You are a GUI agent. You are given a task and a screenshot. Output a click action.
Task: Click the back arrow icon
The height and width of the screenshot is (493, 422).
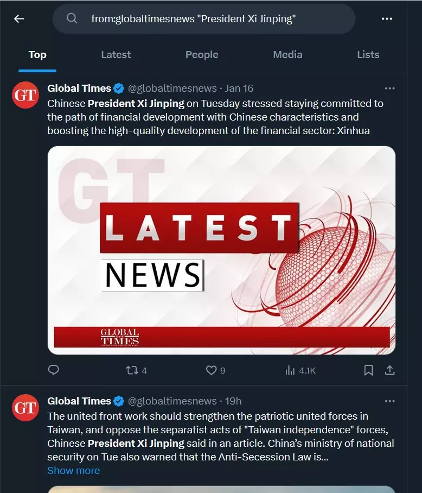coord(20,19)
